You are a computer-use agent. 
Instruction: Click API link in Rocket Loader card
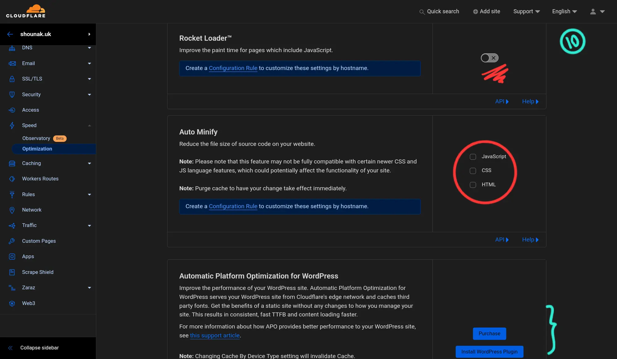click(502, 101)
